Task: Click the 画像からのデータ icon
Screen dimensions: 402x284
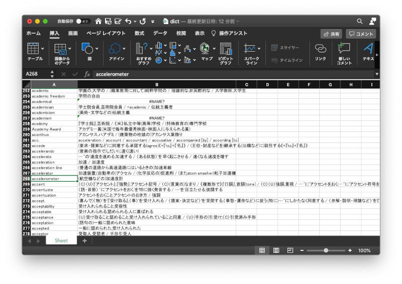Action: (60, 49)
